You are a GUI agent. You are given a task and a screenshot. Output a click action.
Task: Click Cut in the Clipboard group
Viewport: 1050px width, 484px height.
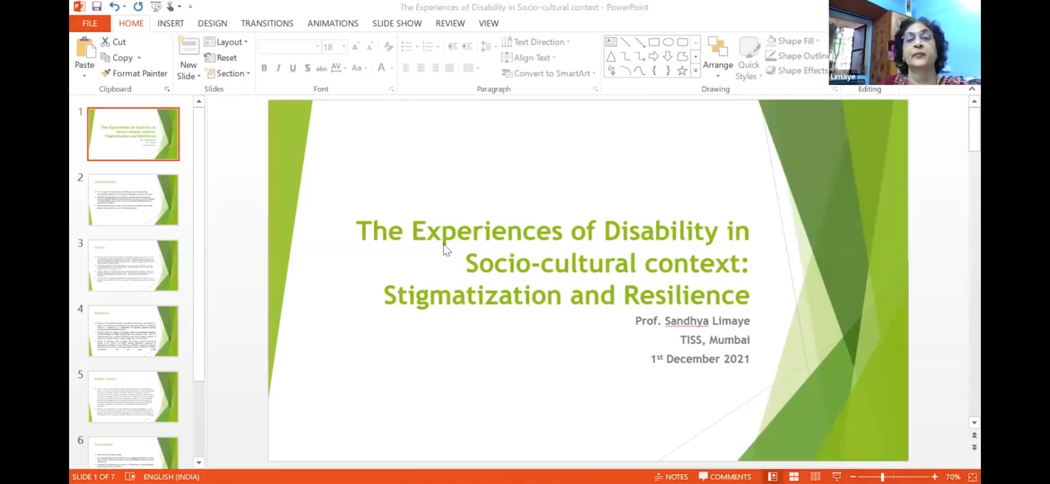tap(114, 42)
